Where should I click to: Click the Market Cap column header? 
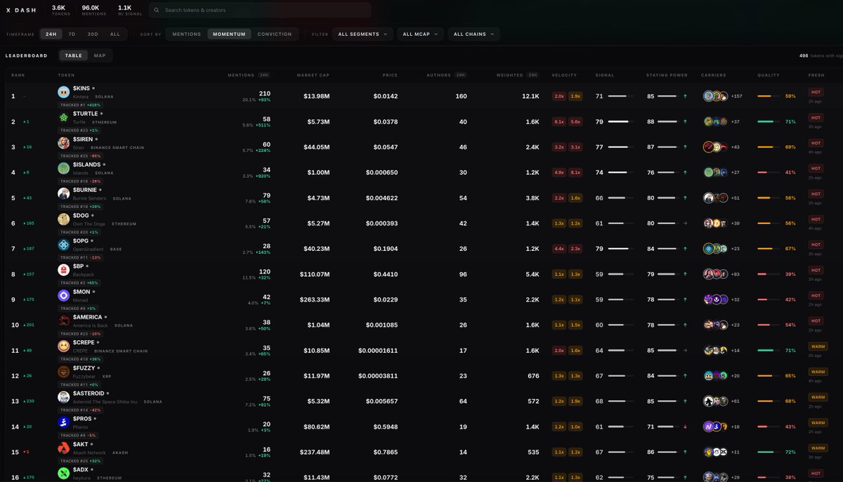click(x=313, y=74)
